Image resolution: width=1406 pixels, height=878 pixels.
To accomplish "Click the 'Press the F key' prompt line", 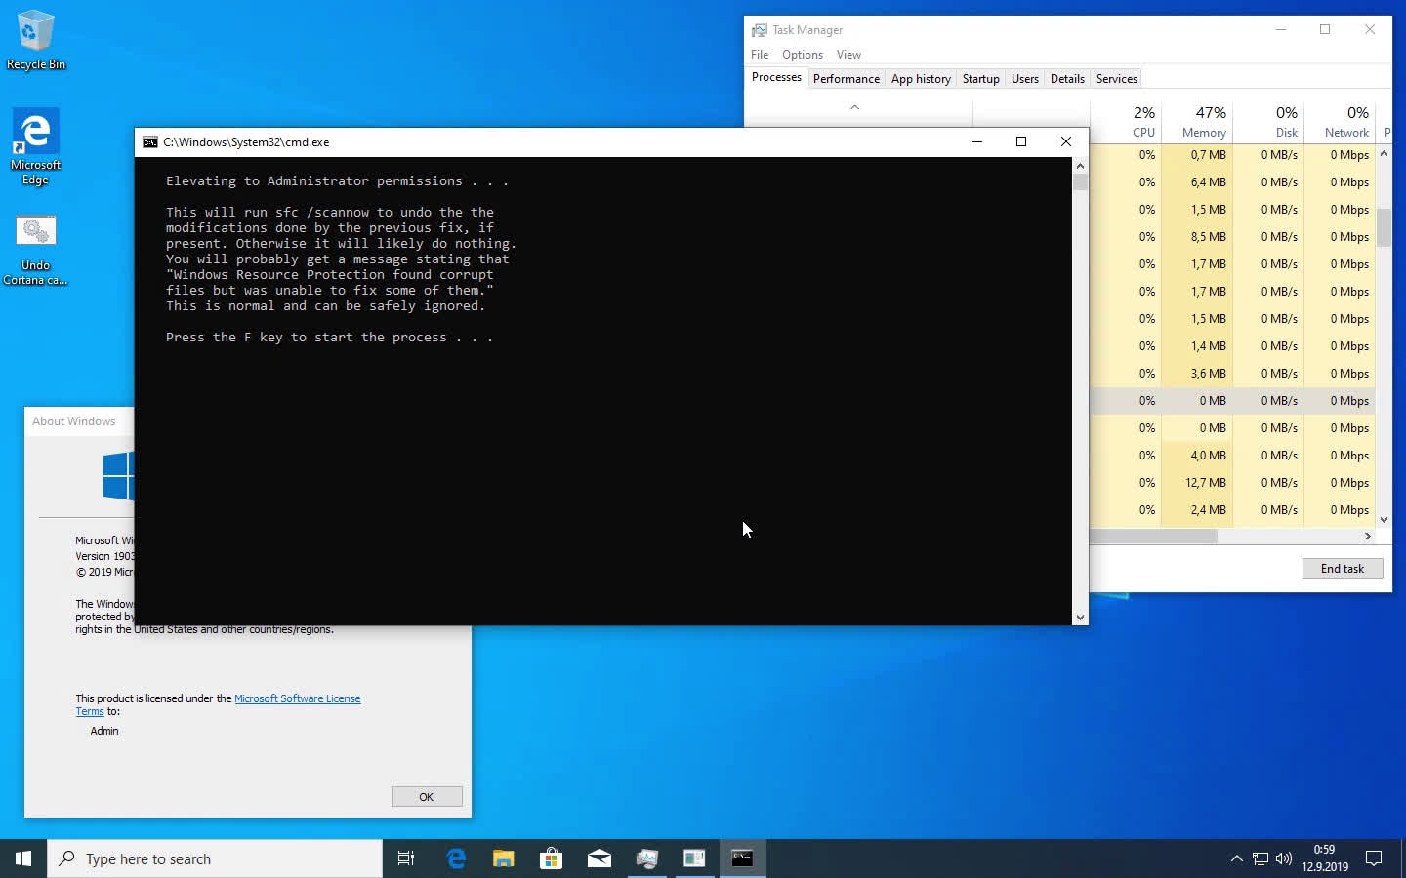I will pyautogui.click(x=329, y=338).
